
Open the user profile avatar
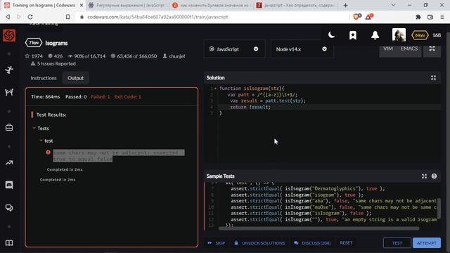(399, 35)
